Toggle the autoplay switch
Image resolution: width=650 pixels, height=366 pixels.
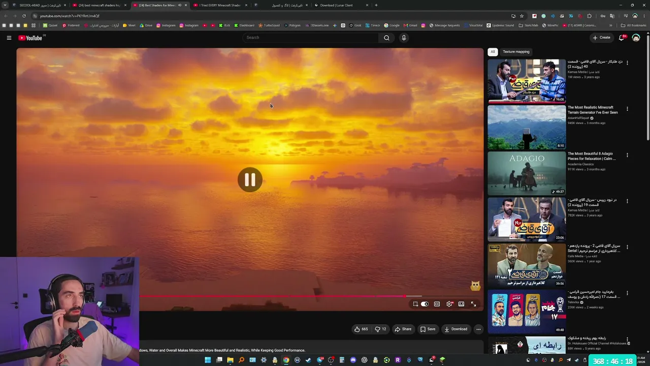click(425, 304)
